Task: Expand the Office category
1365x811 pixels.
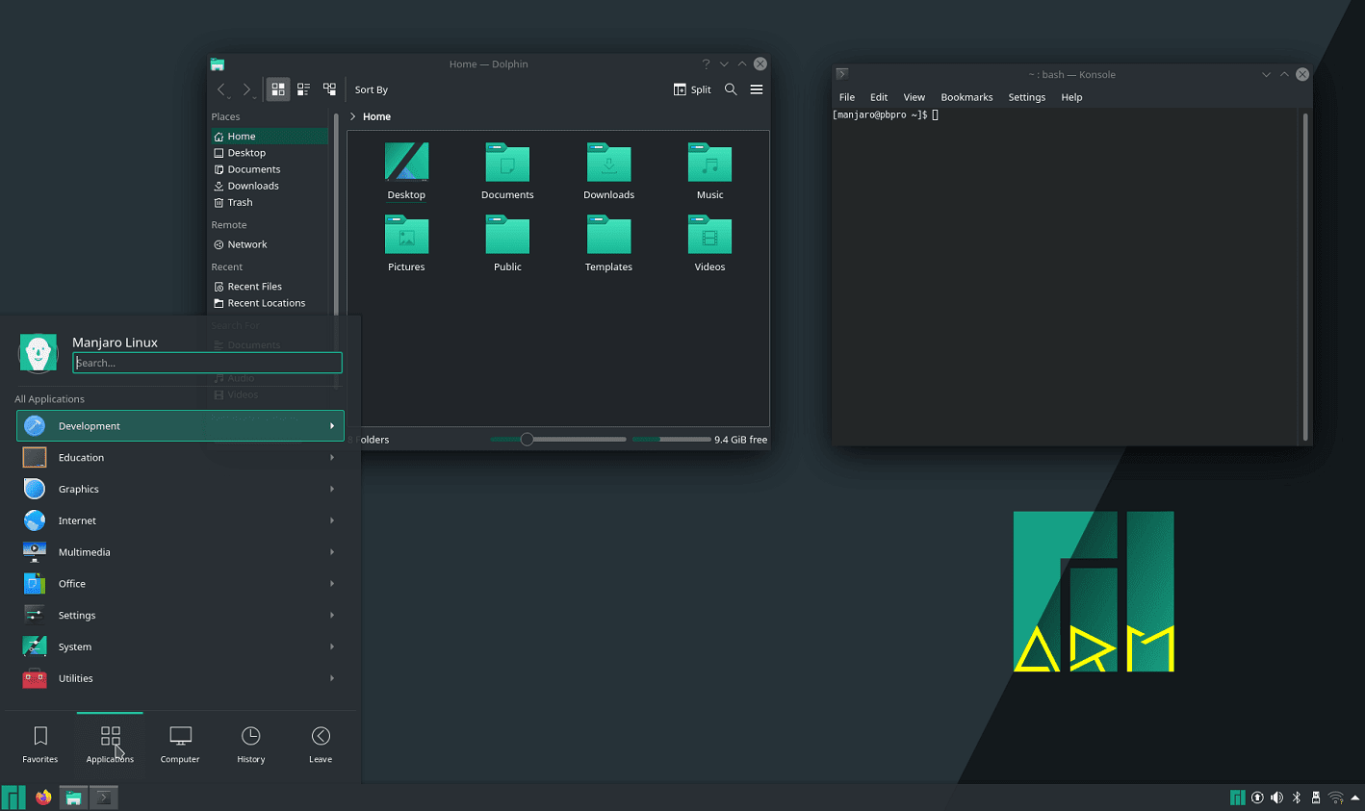Action: click(180, 584)
